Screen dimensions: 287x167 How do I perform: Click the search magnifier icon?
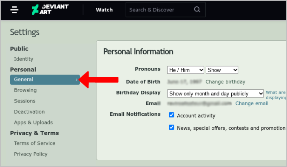pos(197,9)
